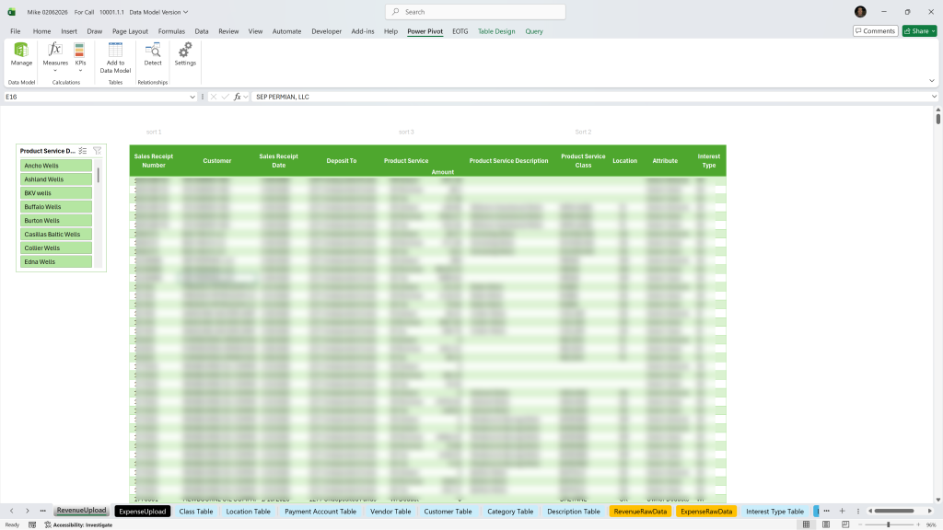The image size is (943, 530).
Task: Expand the Name Box dropdown
Action: [x=192, y=97]
